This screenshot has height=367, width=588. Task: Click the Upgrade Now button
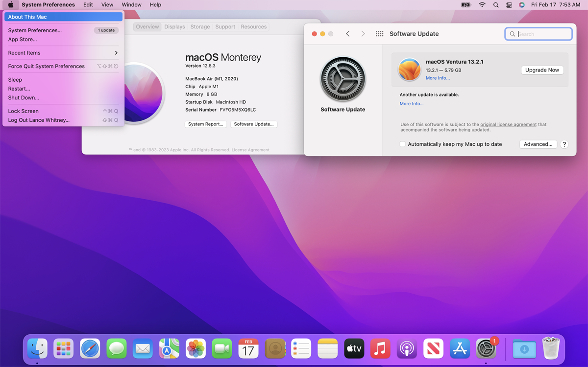(x=542, y=69)
